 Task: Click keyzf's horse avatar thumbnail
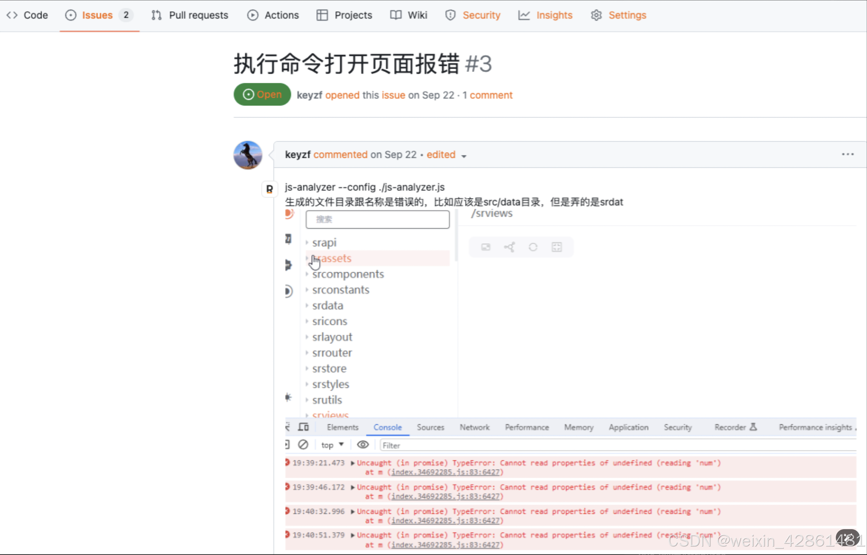point(248,155)
